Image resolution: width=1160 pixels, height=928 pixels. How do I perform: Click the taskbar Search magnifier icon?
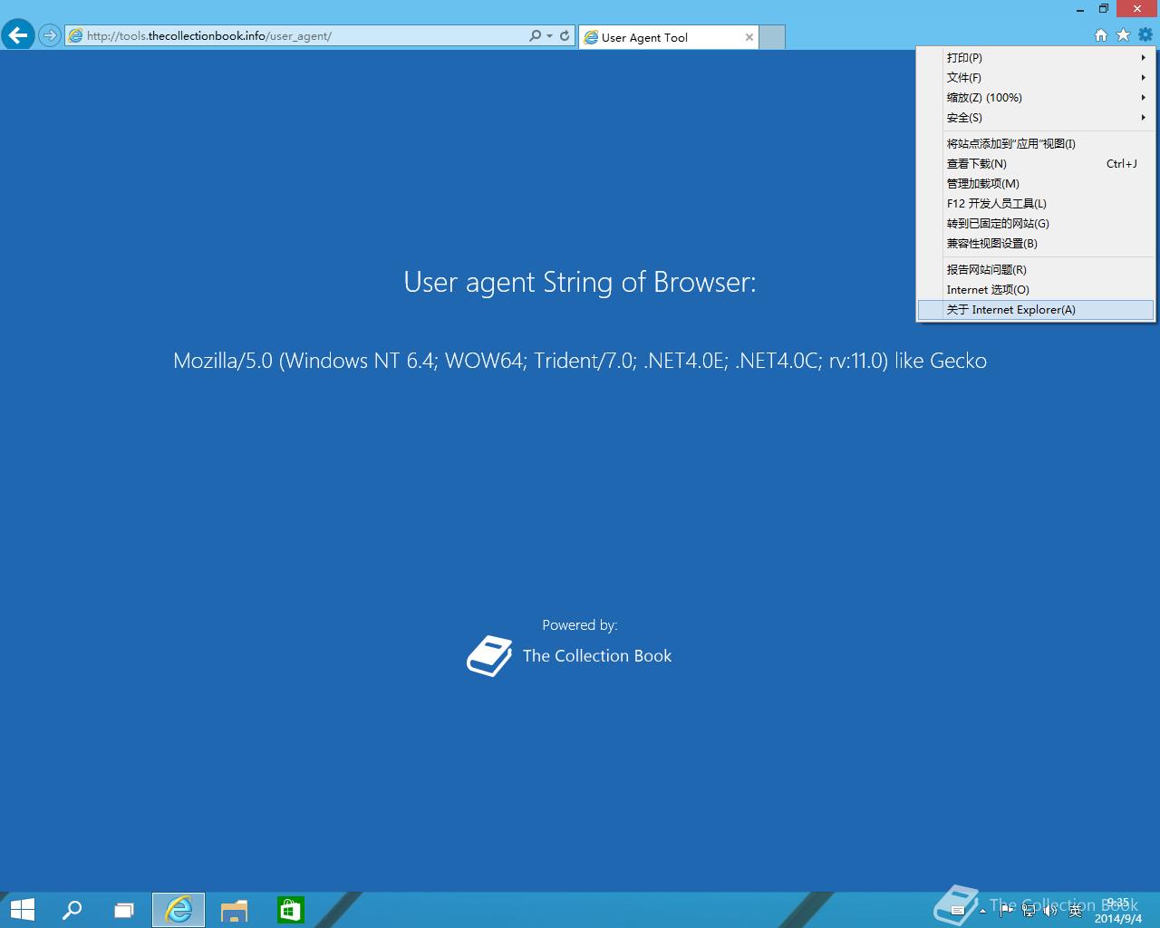click(72, 910)
